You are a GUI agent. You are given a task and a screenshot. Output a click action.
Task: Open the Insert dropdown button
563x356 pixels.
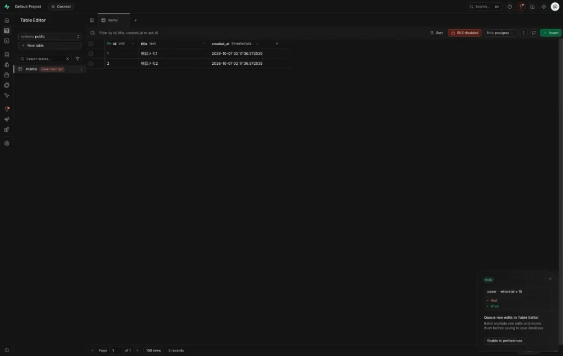tap(551, 32)
